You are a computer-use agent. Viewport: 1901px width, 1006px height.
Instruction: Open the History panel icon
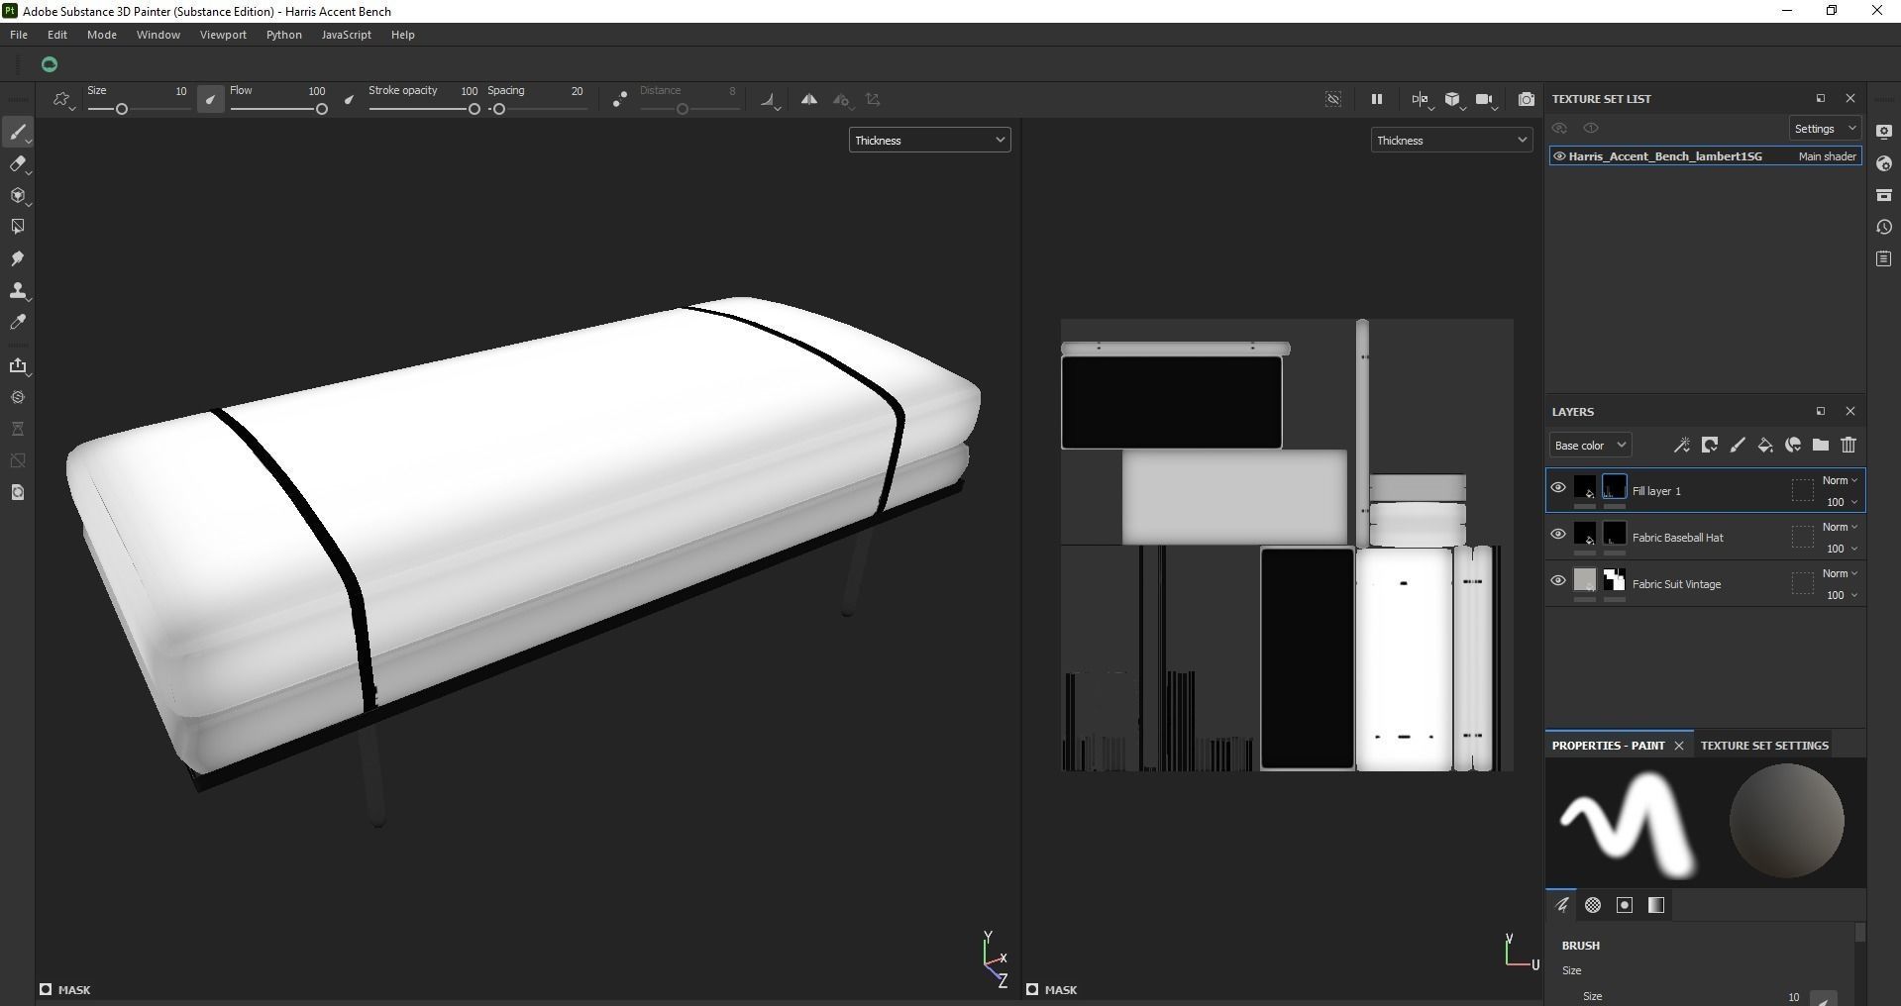click(x=1884, y=227)
